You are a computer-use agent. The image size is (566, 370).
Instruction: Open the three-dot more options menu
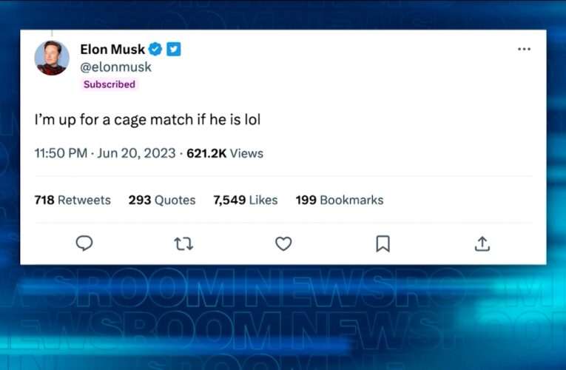524,50
